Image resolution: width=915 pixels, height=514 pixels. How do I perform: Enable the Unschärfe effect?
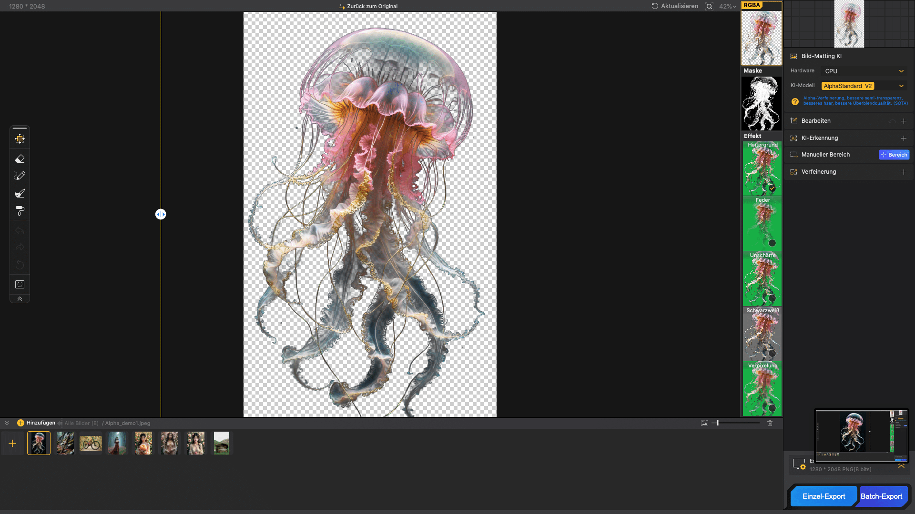[772, 298]
